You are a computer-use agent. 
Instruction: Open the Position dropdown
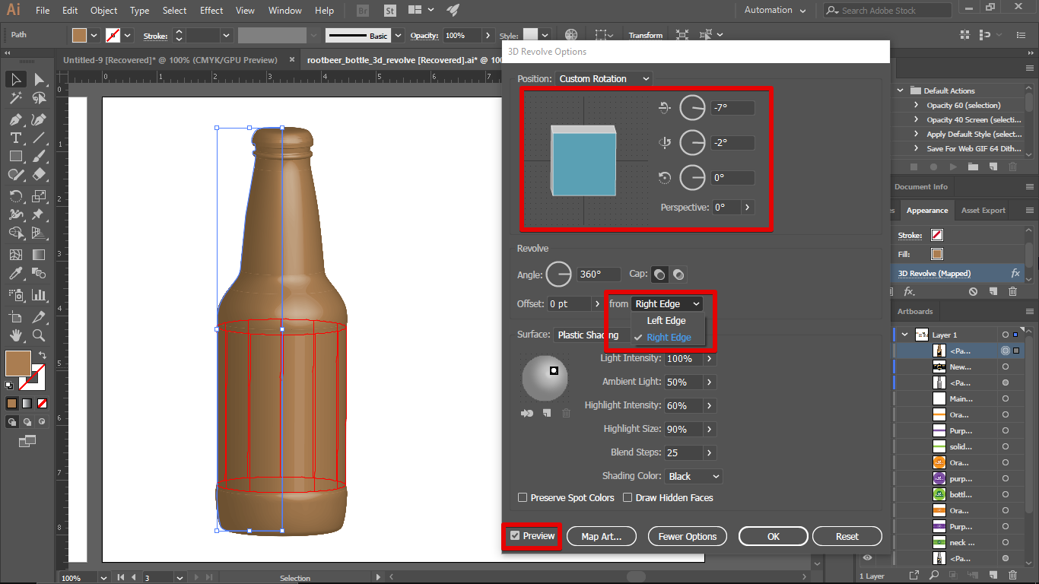(x=604, y=79)
